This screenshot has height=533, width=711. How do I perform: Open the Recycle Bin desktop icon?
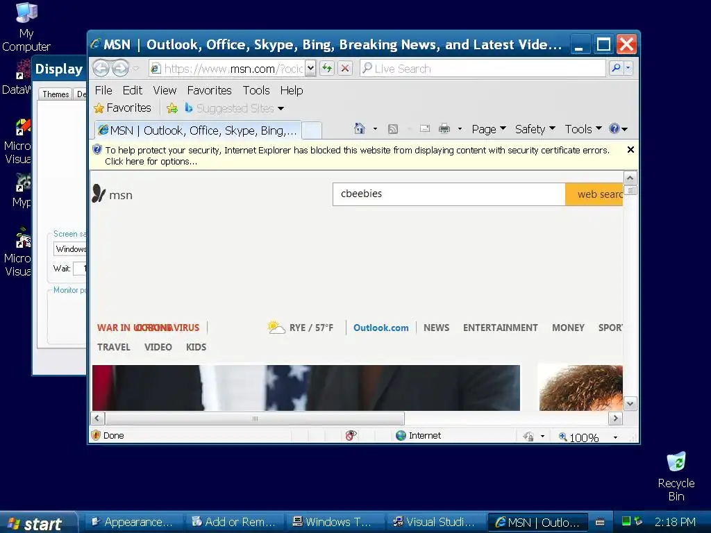[x=676, y=476]
